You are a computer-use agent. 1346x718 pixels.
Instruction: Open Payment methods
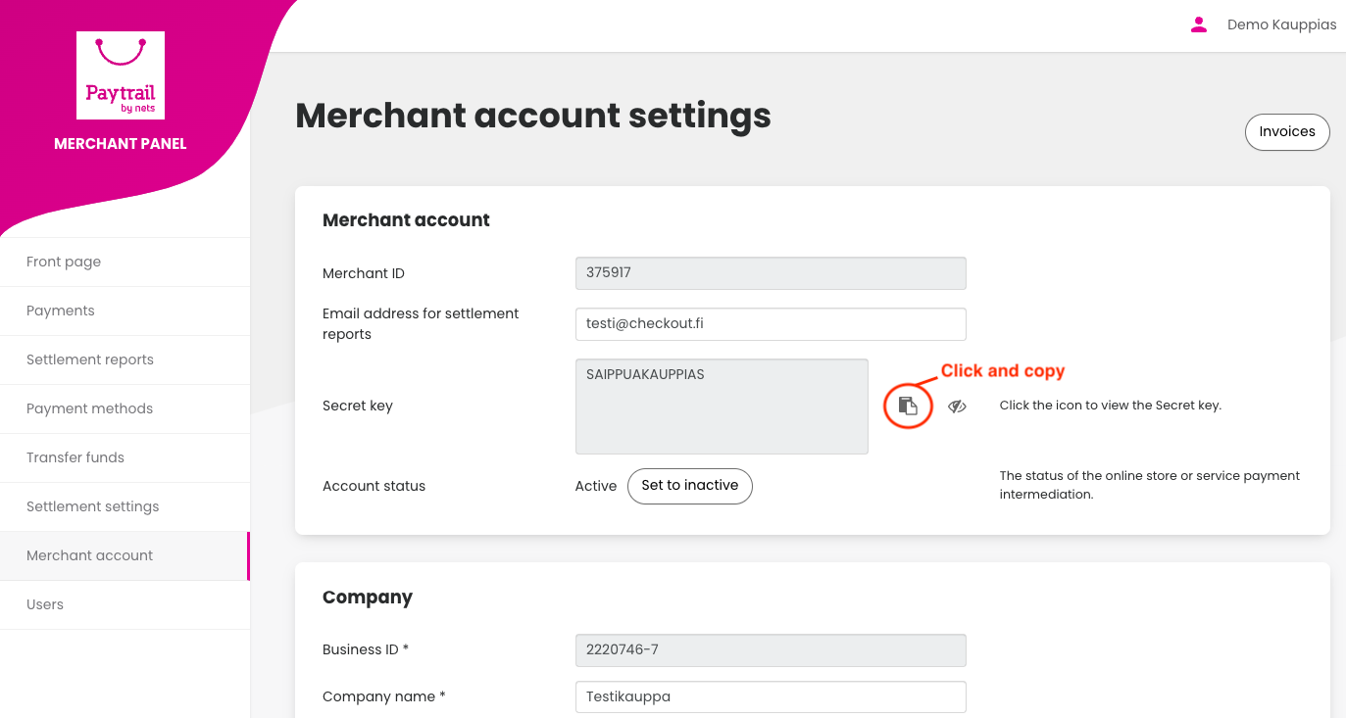[x=125, y=408]
